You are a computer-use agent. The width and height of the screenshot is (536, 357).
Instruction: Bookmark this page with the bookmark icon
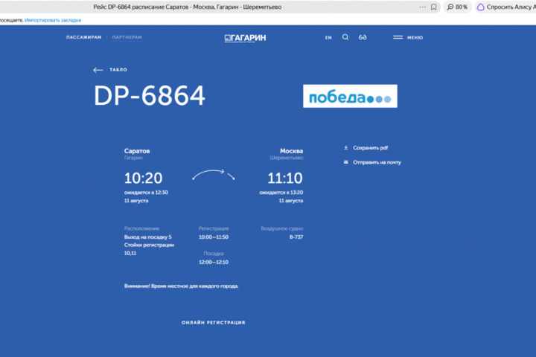tap(433, 7)
